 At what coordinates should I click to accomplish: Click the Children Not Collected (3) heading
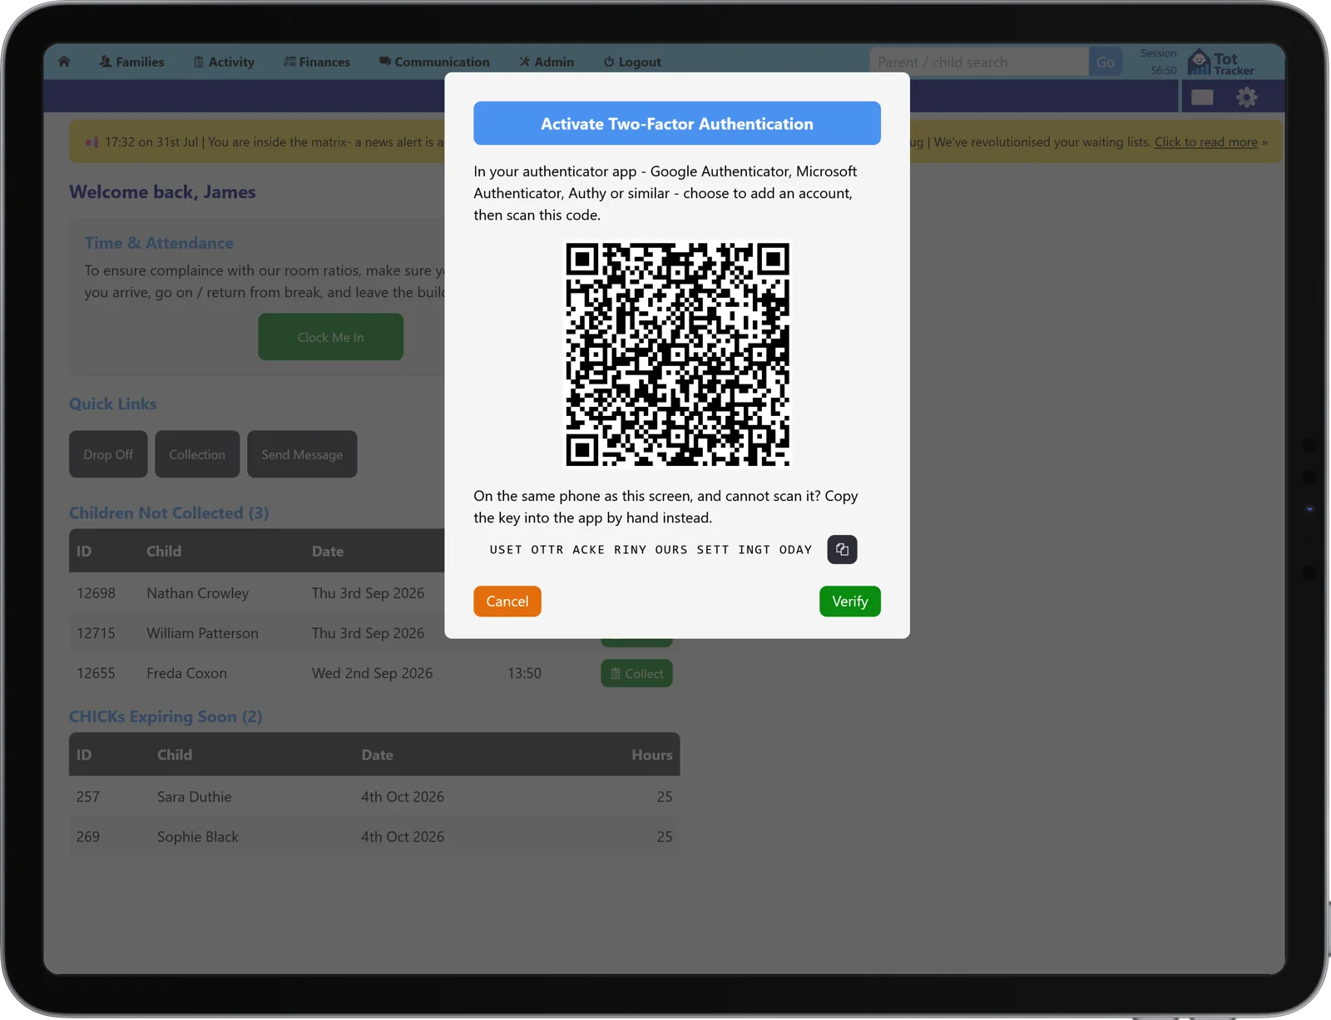pos(169,513)
